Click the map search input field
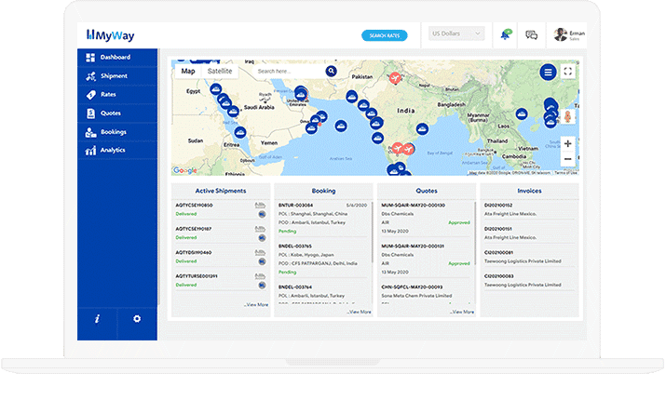Image resolution: width=666 pixels, height=400 pixels. [x=288, y=71]
